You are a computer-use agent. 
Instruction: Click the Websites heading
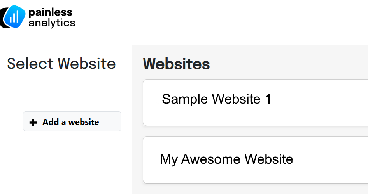pyautogui.click(x=177, y=64)
